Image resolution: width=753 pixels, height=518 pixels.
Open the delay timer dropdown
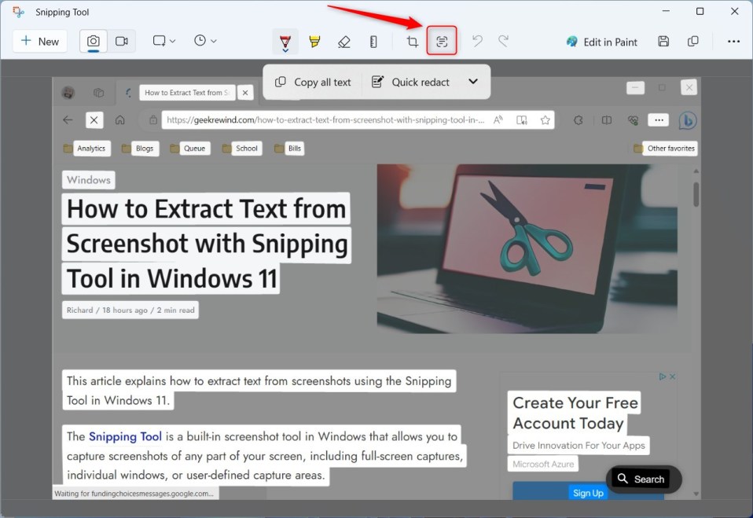[x=205, y=42]
